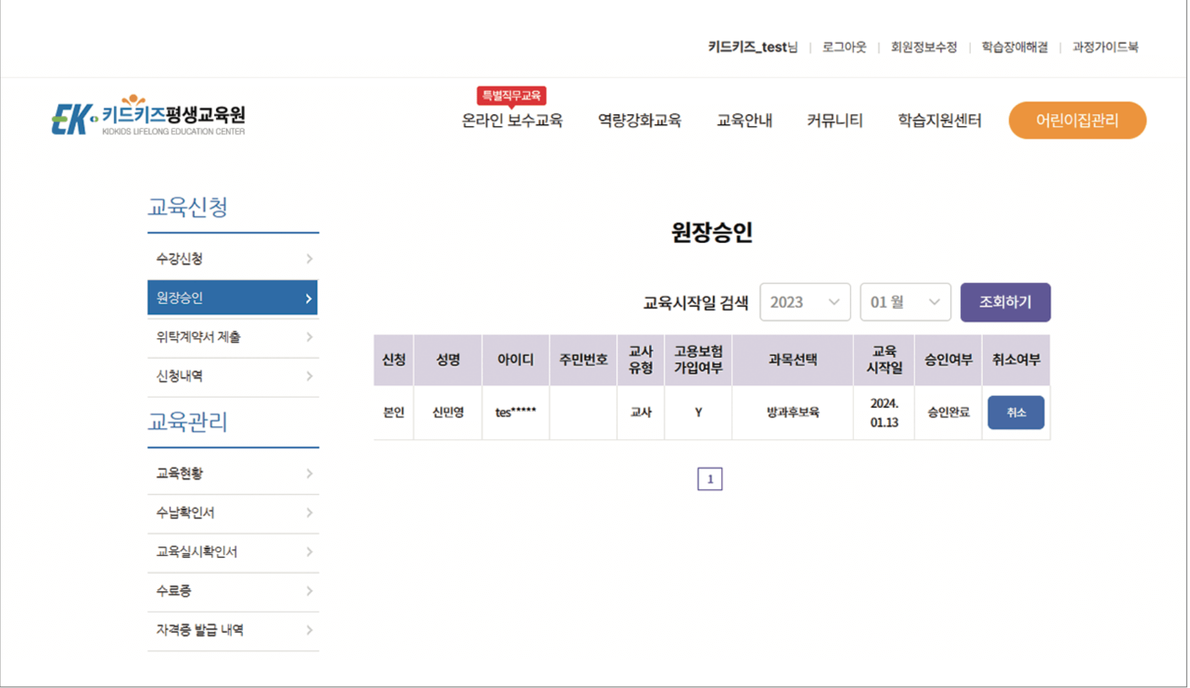The width and height of the screenshot is (1190, 688).
Task: Open the 역량강화교육 menu
Action: click(640, 121)
